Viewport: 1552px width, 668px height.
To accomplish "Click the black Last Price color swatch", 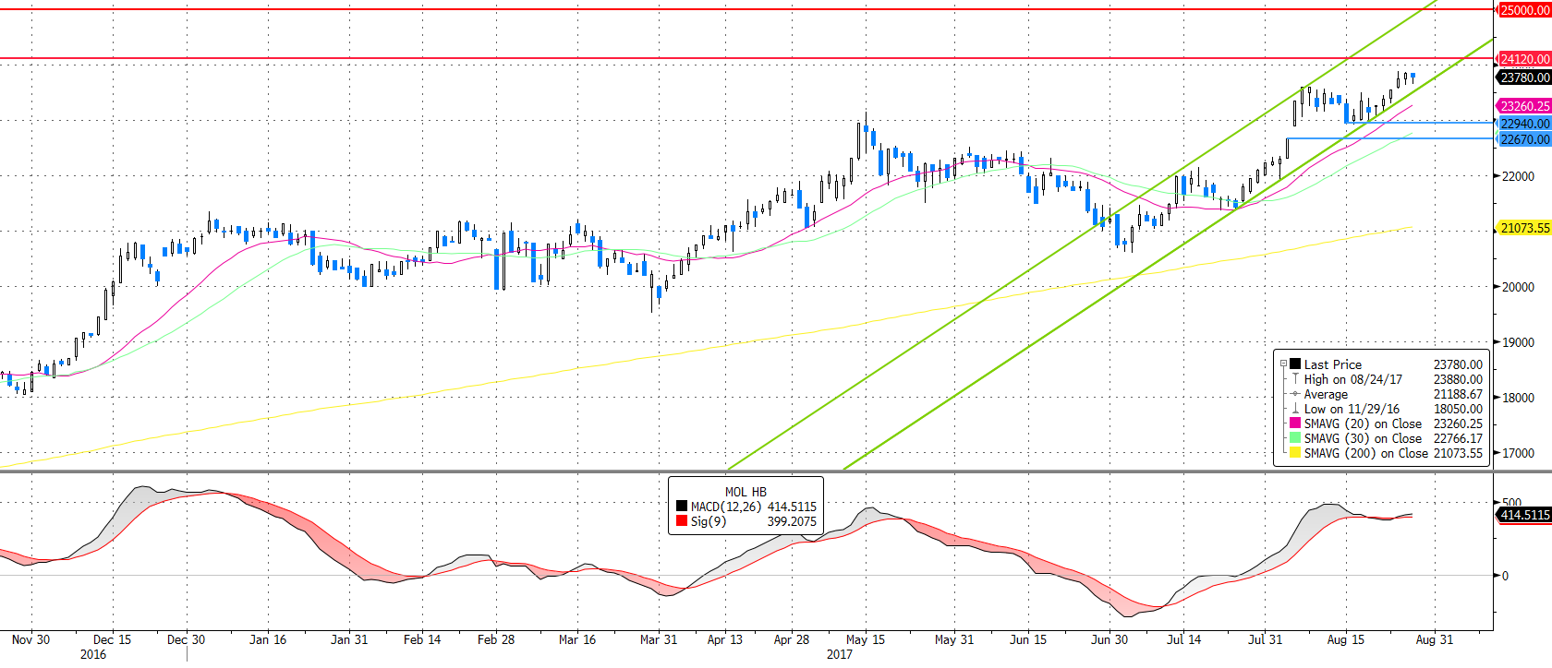I will [1295, 364].
